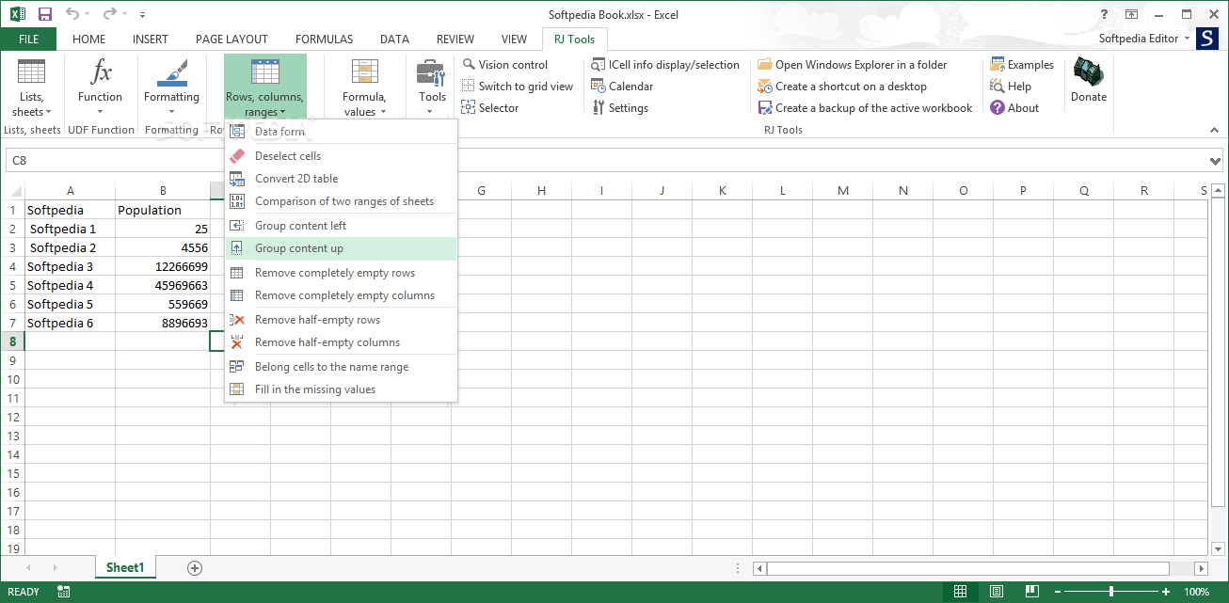Choose Deselect cells menu entry
The height and width of the screenshot is (603, 1229).
(x=341, y=156)
